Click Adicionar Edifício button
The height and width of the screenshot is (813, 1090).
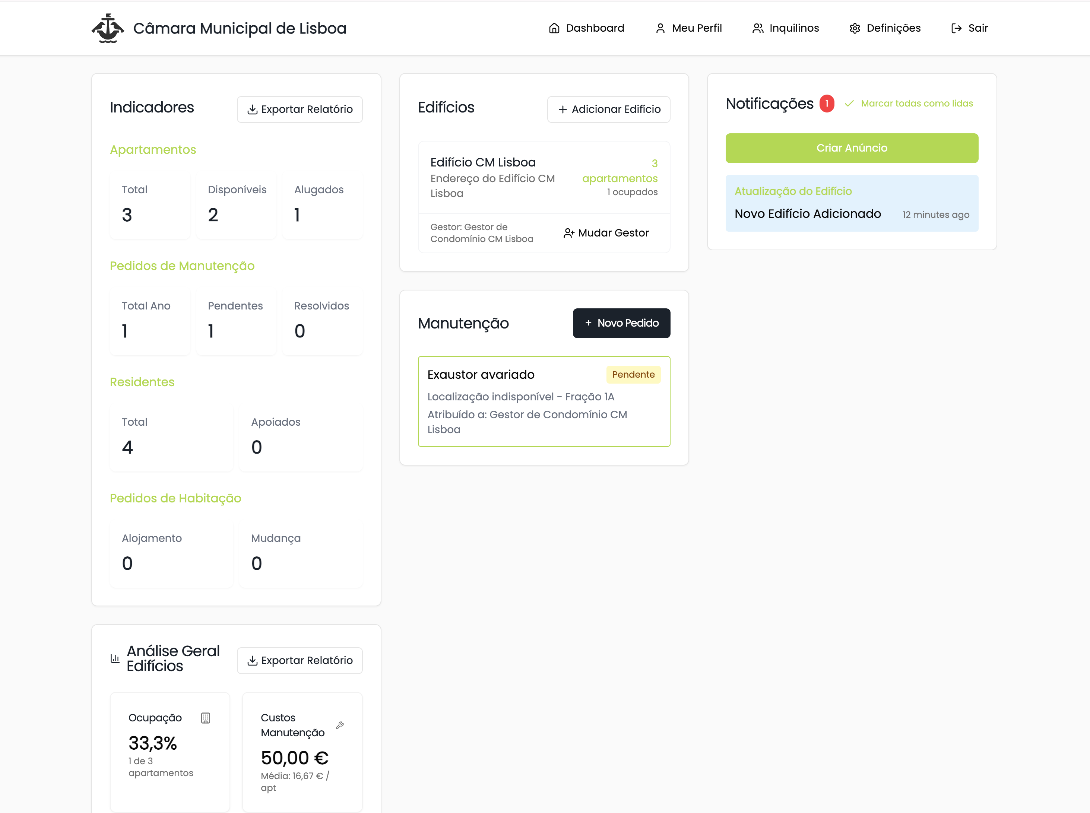[608, 109]
